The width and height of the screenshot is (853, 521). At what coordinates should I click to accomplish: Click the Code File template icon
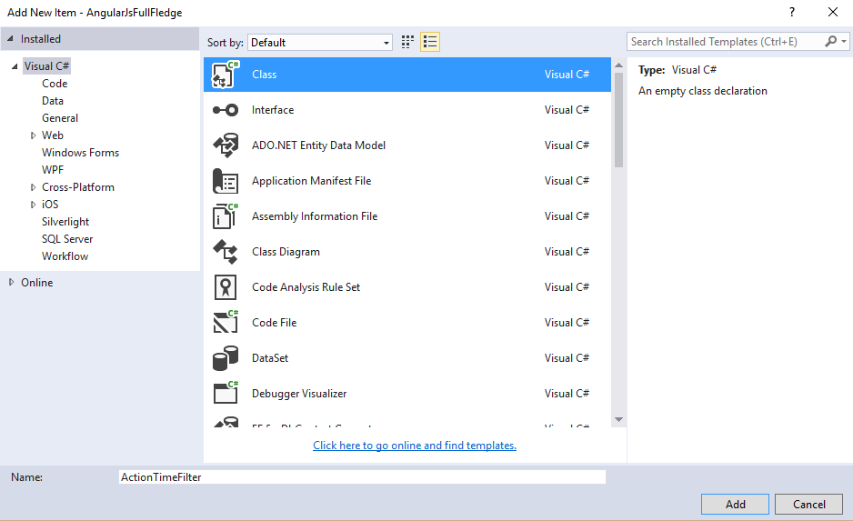226,322
